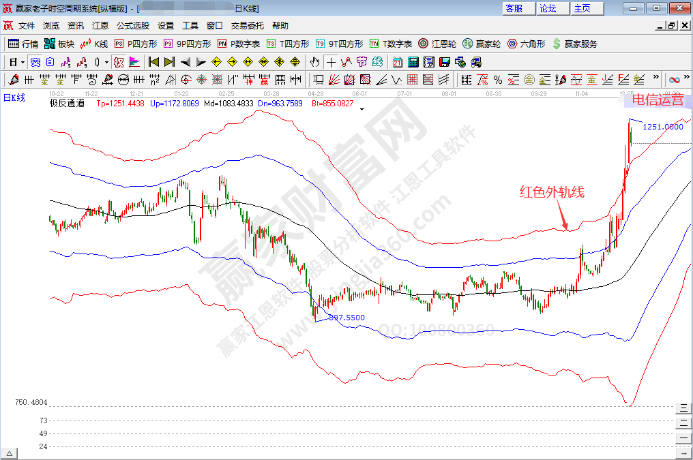Click the 论坛 forum button
This screenshot has height=460, width=693.
(x=548, y=8)
